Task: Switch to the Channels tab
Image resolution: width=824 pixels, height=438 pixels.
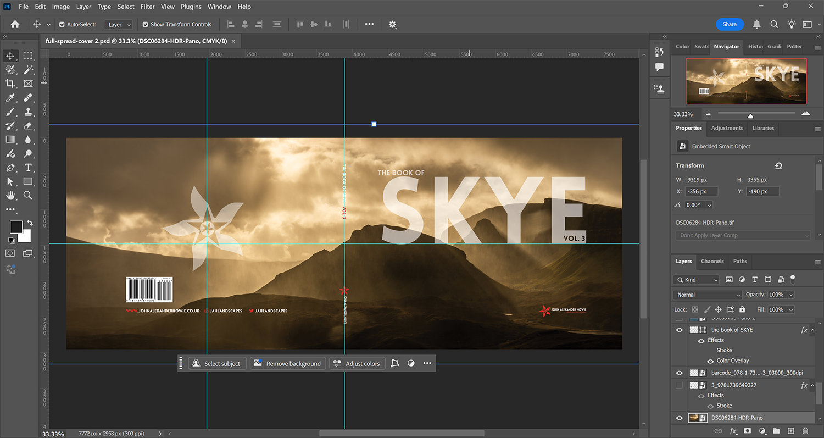Action: pyautogui.click(x=712, y=262)
